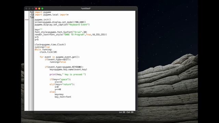Close the untitled editor window with red button
Viewport: 219px width, 123px height.
[x=36, y=9]
